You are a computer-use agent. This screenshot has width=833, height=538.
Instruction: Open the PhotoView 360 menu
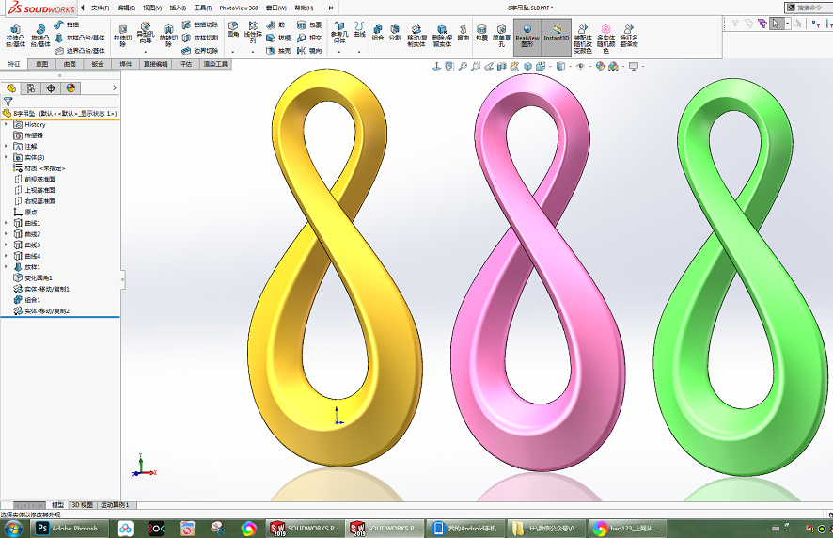[x=239, y=8]
